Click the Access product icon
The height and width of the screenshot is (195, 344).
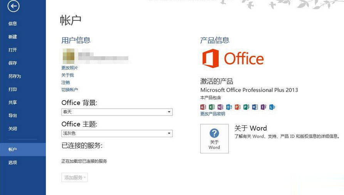tap(203, 107)
